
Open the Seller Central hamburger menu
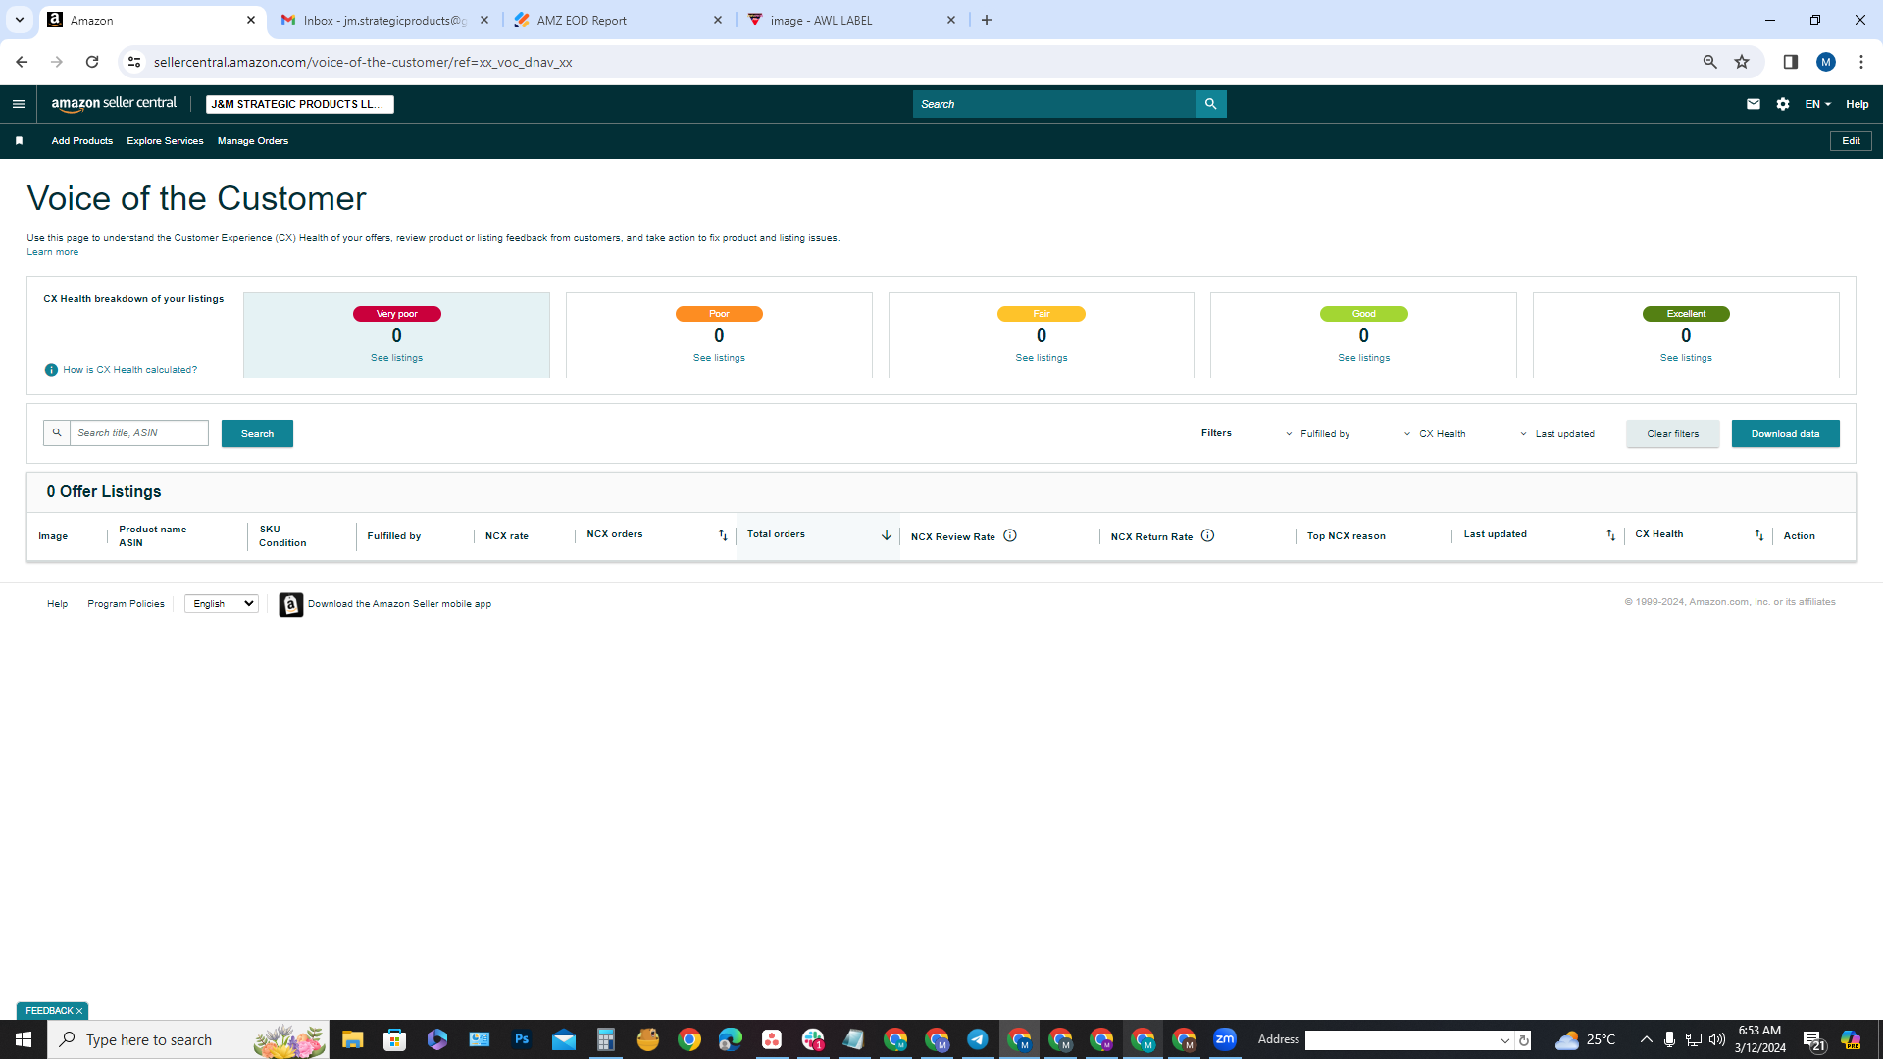coord(19,104)
